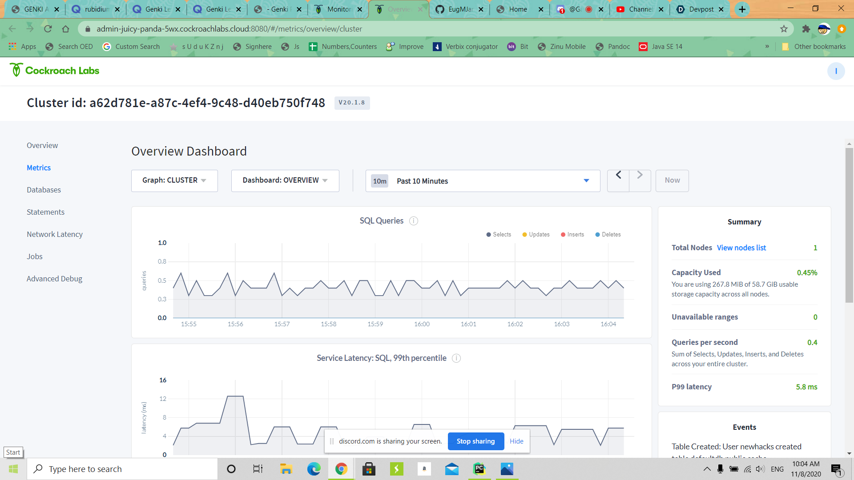This screenshot has width=854, height=480.
Task: Expand the Dashboard: OVERVIEW dropdown
Action: 285,180
